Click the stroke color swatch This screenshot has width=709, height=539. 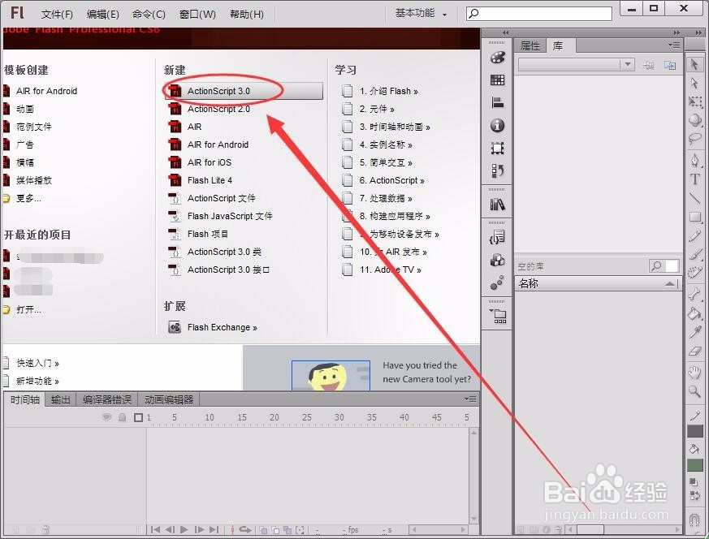click(x=695, y=431)
